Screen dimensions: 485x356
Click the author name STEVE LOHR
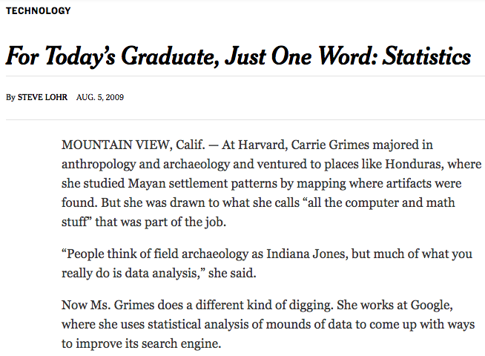pos(42,97)
